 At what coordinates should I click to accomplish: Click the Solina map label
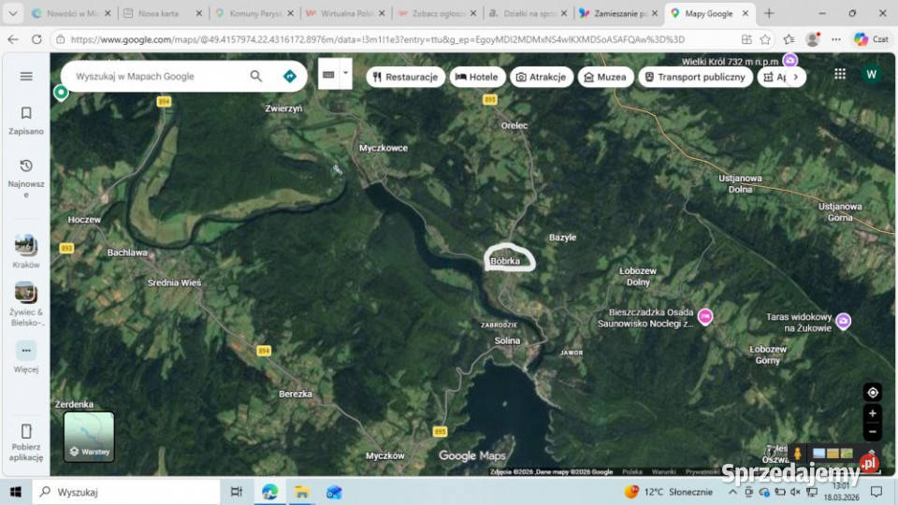point(507,340)
